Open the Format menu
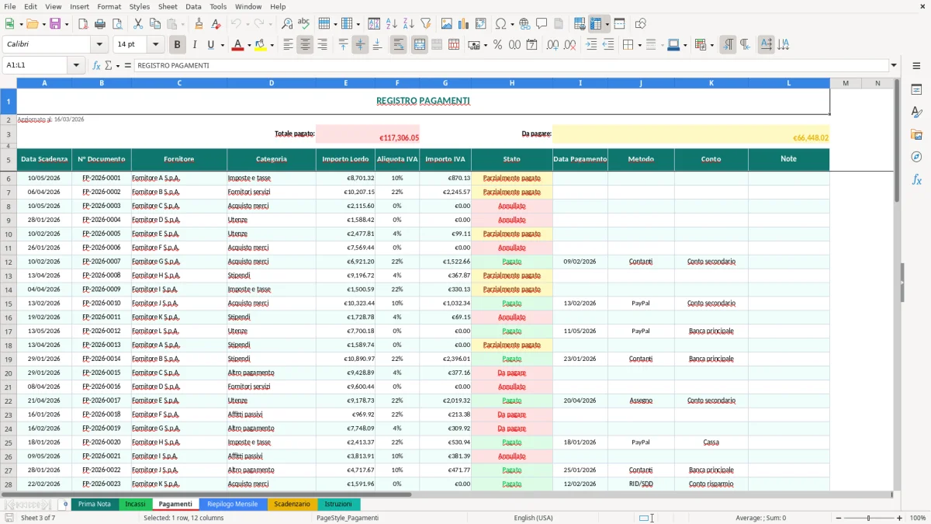Image resolution: width=931 pixels, height=524 pixels. pyautogui.click(x=109, y=6)
